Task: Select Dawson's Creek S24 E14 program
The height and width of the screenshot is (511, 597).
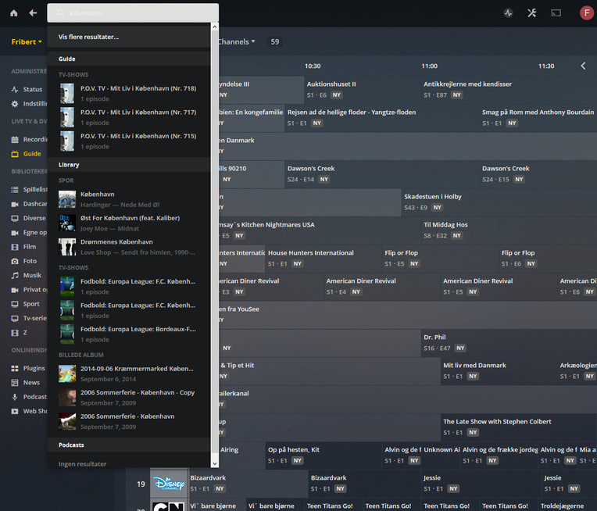Action: coord(382,174)
